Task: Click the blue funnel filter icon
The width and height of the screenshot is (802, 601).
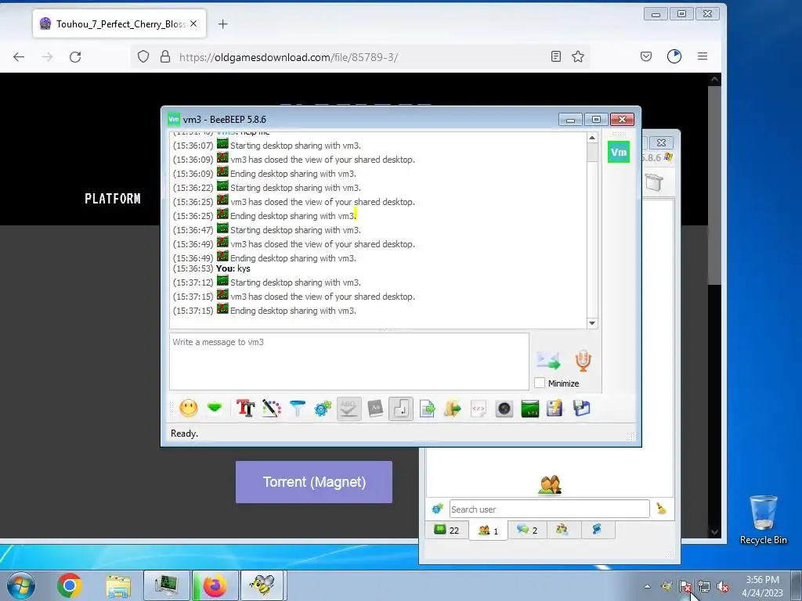Action: [297, 408]
